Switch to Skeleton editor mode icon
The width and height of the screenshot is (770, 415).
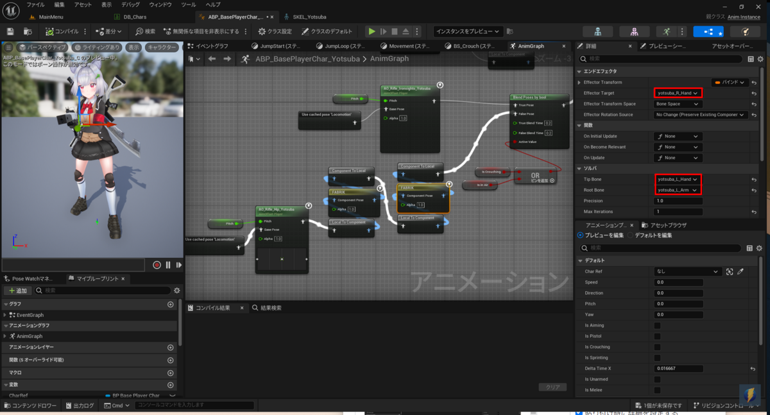click(597, 31)
